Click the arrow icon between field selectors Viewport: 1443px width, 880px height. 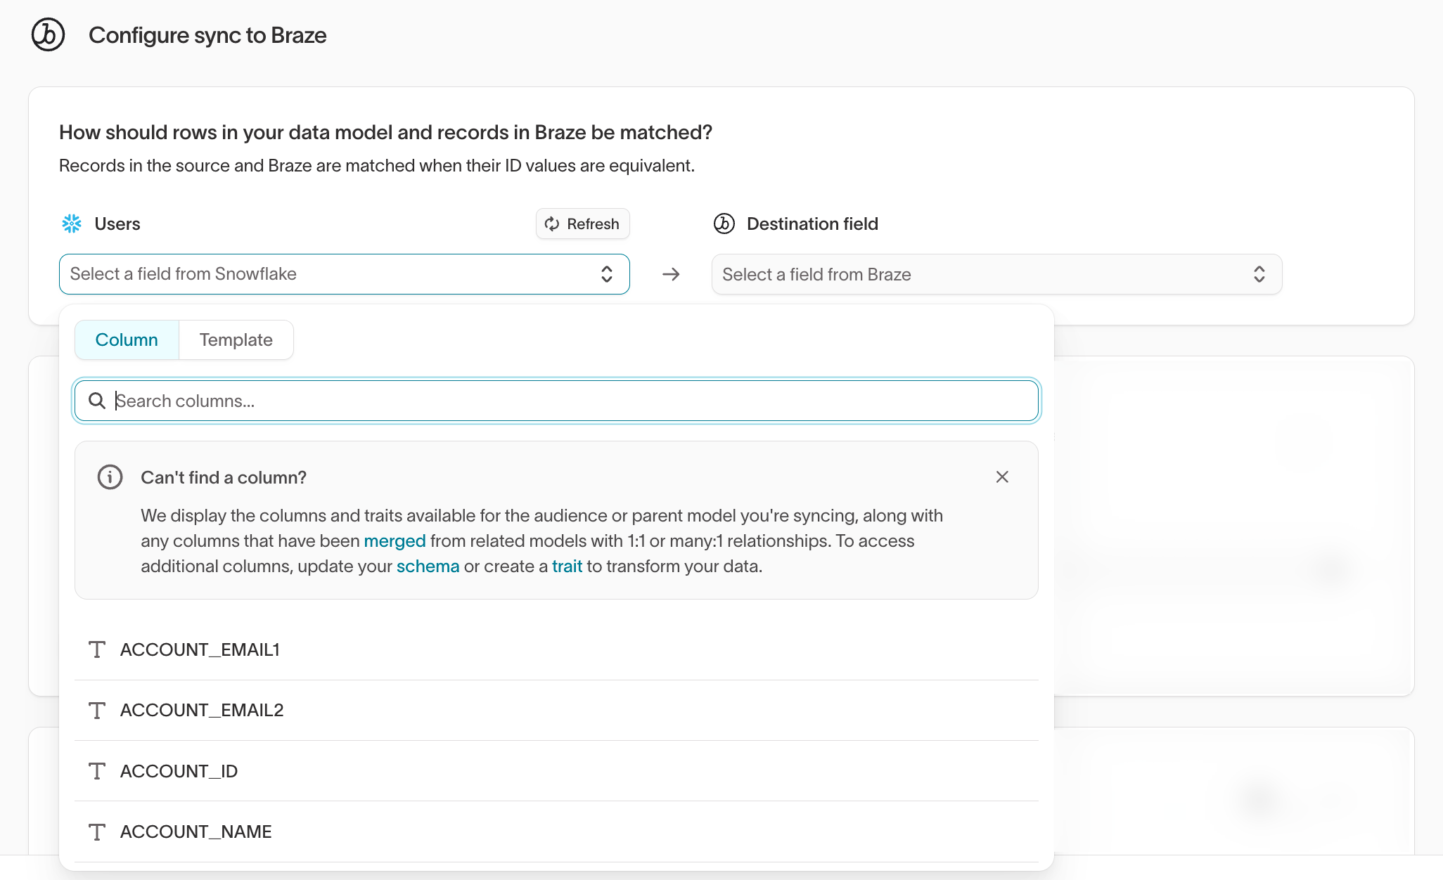(671, 274)
